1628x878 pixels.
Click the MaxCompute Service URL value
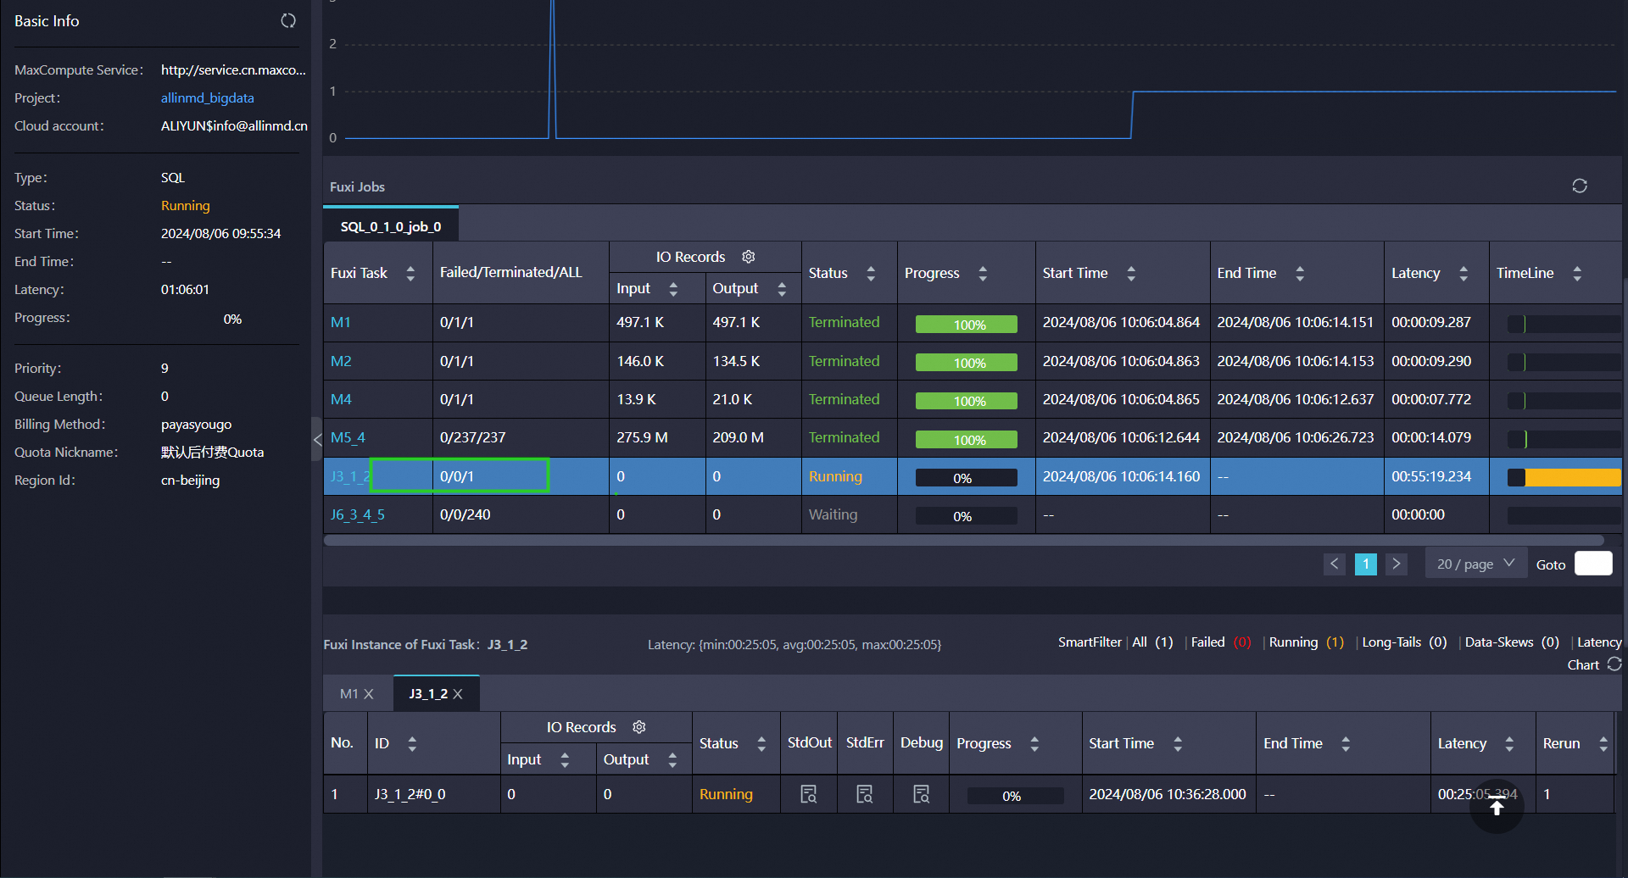233,69
